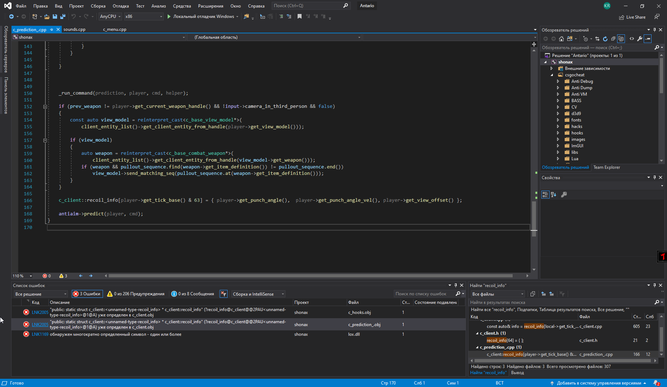Expand the Anti Debug folder
Screen dimensions: 667x387
pos(558,81)
